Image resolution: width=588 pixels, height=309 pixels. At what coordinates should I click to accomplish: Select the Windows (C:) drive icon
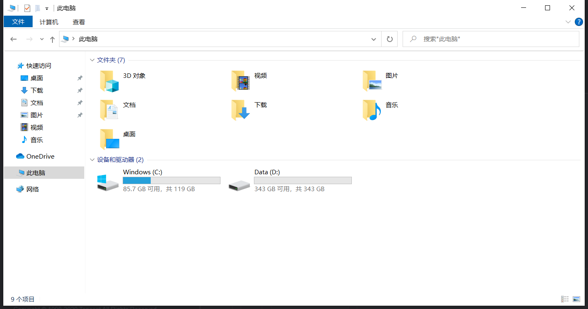tap(108, 183)
